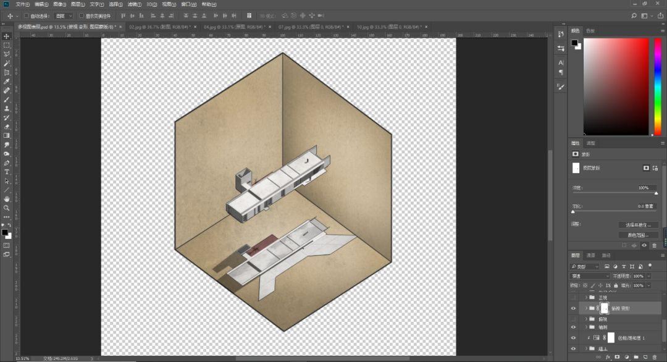The height and width of the screenshot is (362, 667).
Task: Select the Line tool
Action: 6,190
